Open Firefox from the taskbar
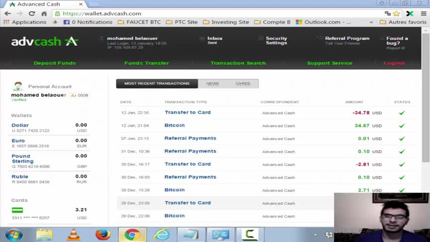 point(103,235)
